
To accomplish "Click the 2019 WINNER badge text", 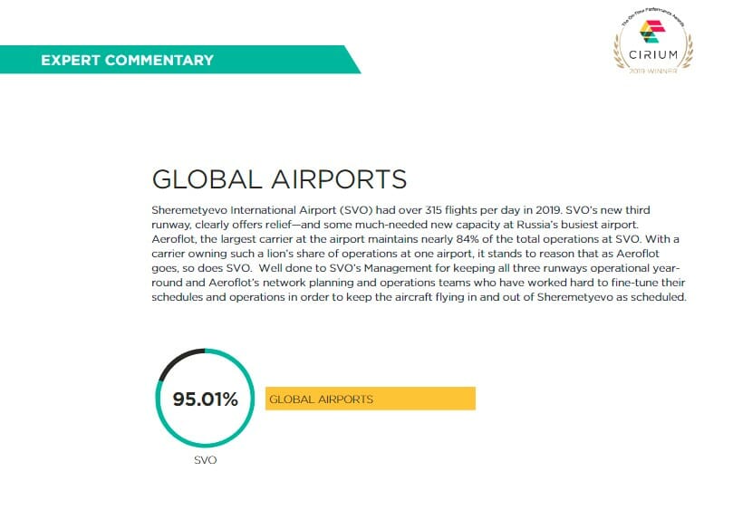I will (653, 71).
